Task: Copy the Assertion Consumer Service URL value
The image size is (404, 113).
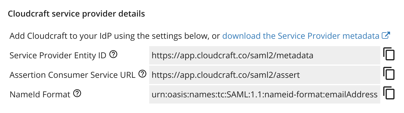Action: [389, 74]
